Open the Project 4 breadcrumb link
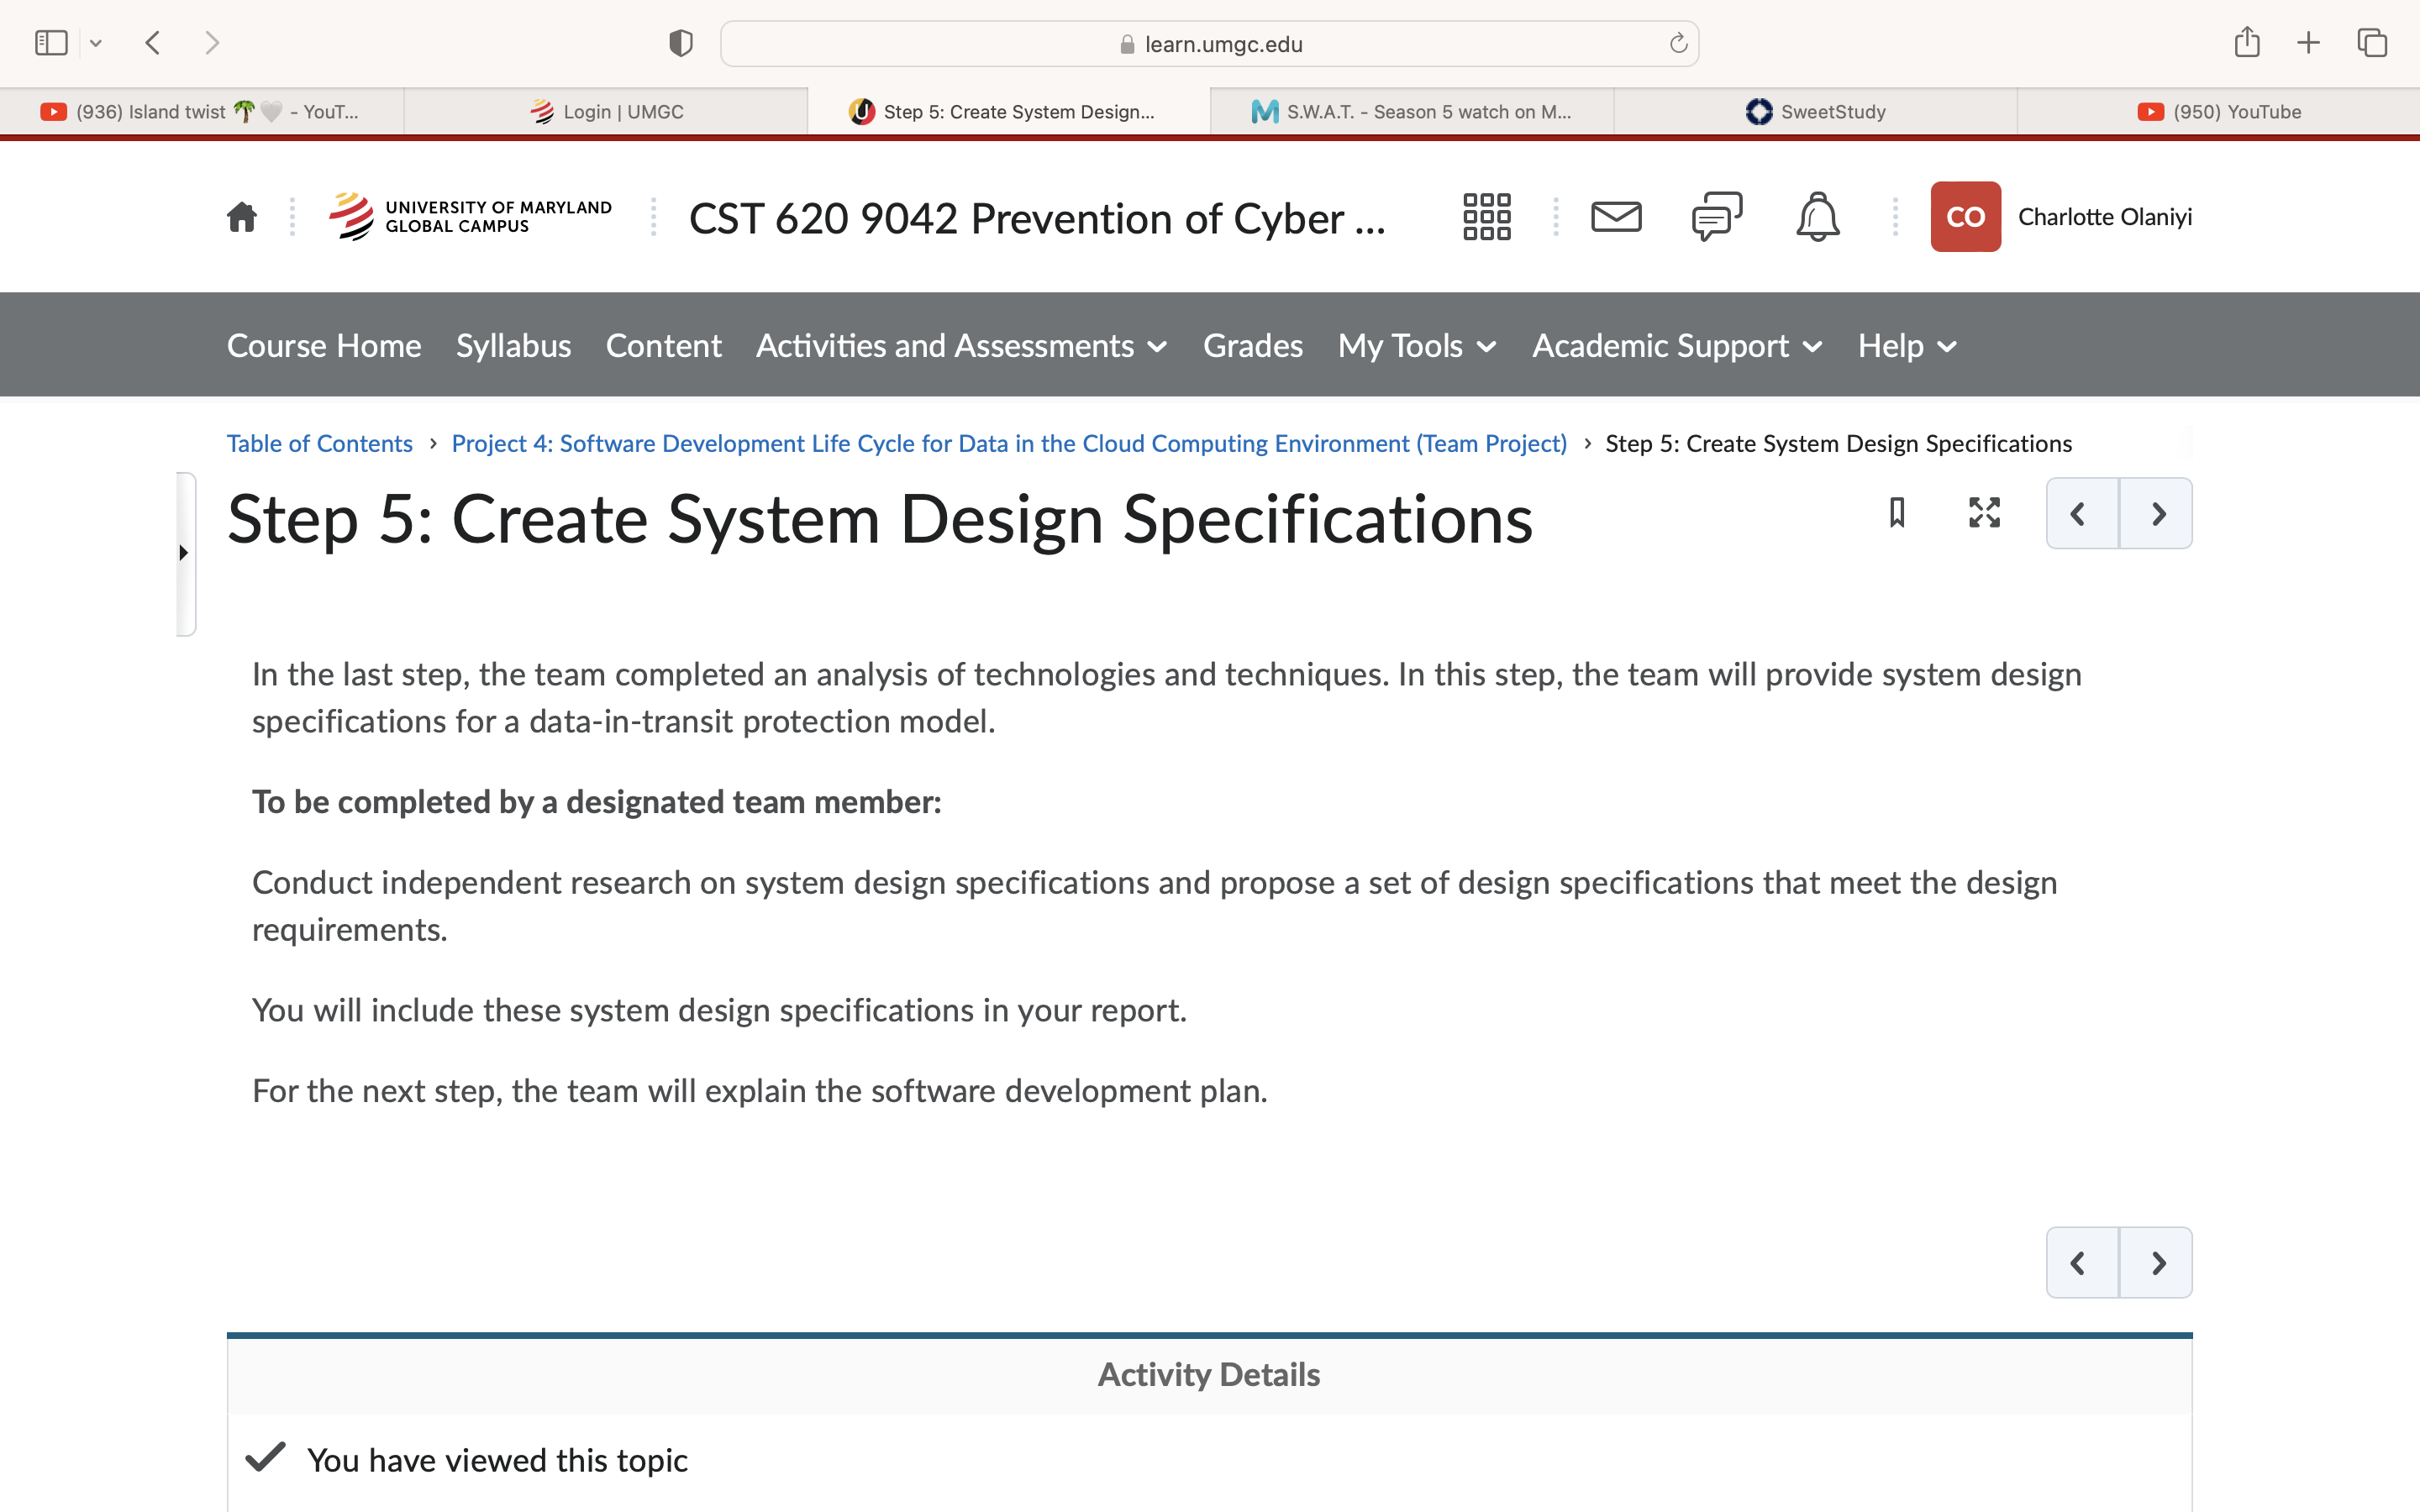 pyautogui.click(x=1009, y=443)
